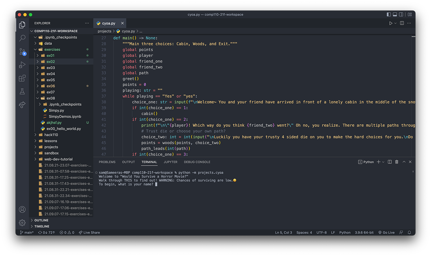Open the Search view in activity bar
431x256 pixels.
click(22, 38)
